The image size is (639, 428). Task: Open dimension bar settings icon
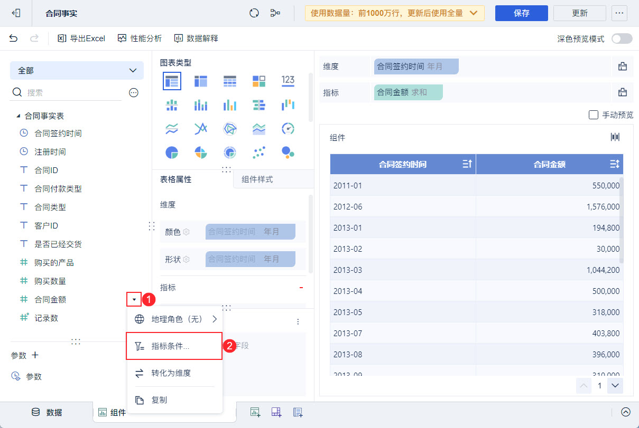click(x=623, y=66)
